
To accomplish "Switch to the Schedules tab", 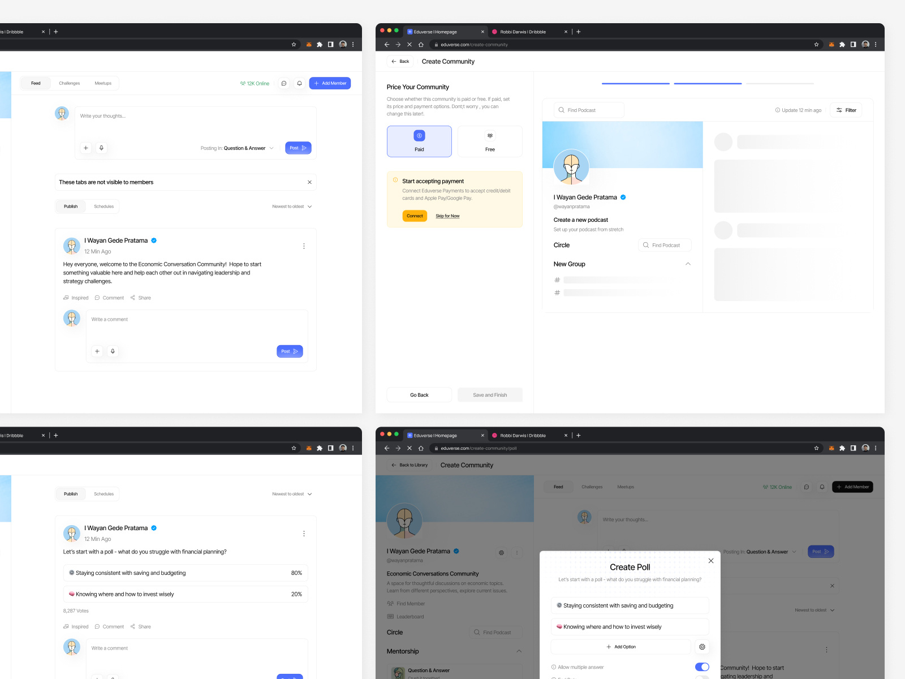I will [104, 206].
